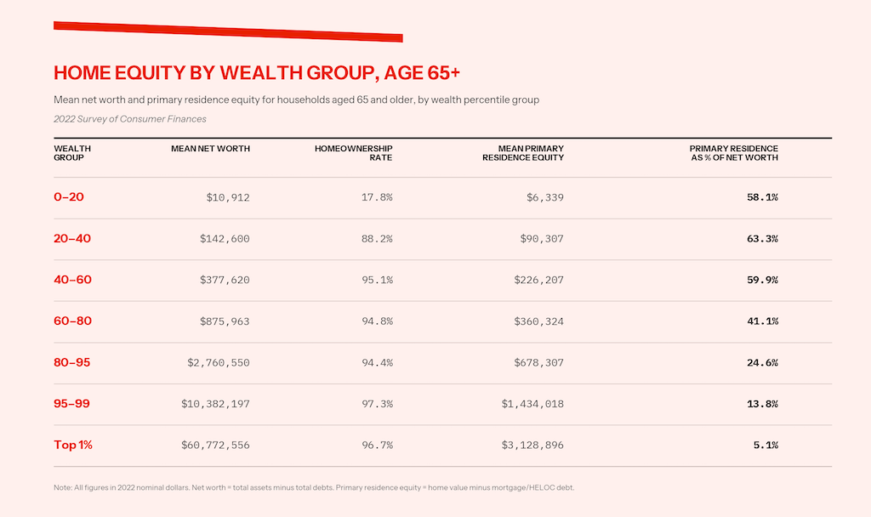The height and width of the screenshot is (517, 871).
Task: Click the $1,434,018 residence equity value
Action: [x=532, y=404]
